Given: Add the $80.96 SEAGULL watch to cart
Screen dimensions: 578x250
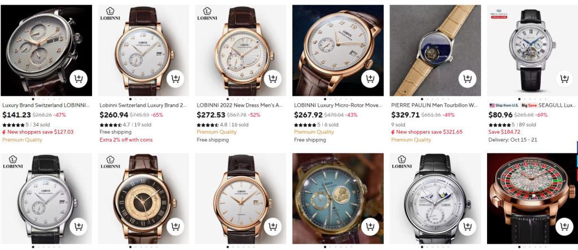Looking at the screenshot, I should (564, 79).
